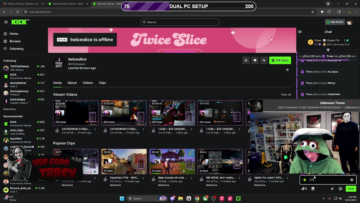360x203 pixels.
Task: Open berkriptepe channel in sidebar
Action: click(24, 101)
